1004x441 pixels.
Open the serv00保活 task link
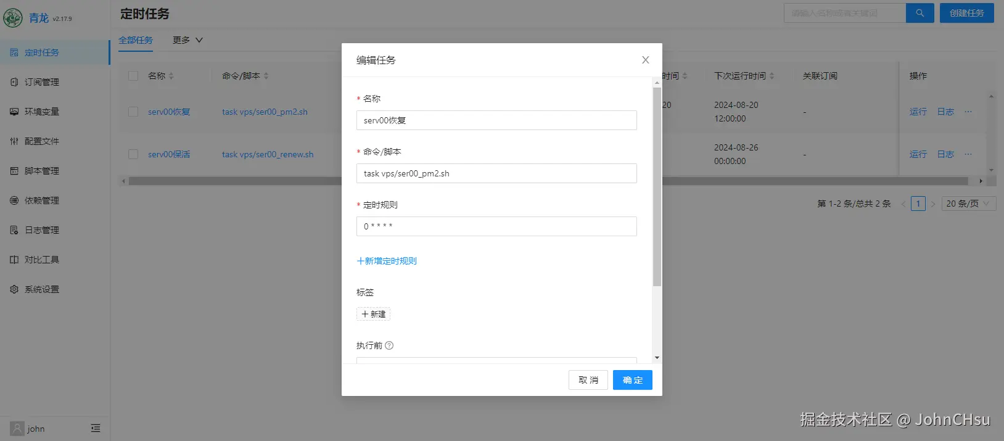pyautogui.click(x=169, y=154)
